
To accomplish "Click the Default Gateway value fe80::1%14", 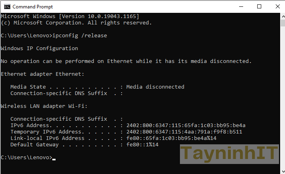I will [142, 145].
